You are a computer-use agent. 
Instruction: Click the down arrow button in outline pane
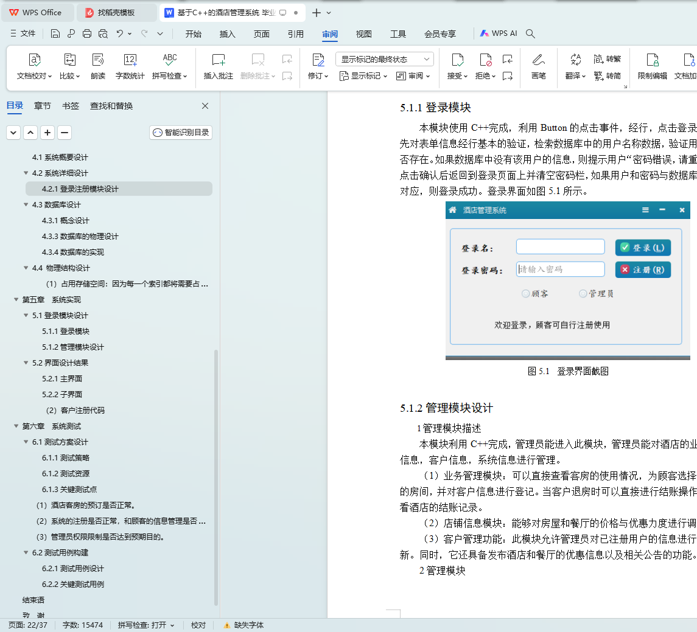click(13, 133)
